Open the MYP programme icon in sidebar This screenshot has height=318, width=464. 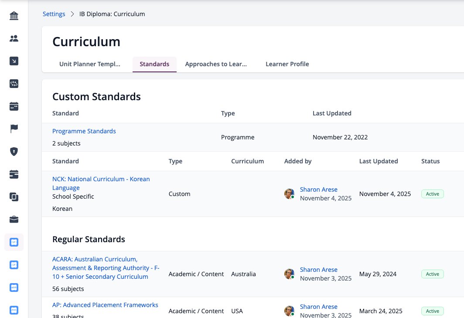[14, 288]
